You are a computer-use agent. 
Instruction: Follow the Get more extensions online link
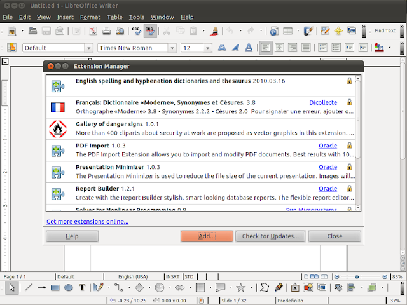[87, 222]
